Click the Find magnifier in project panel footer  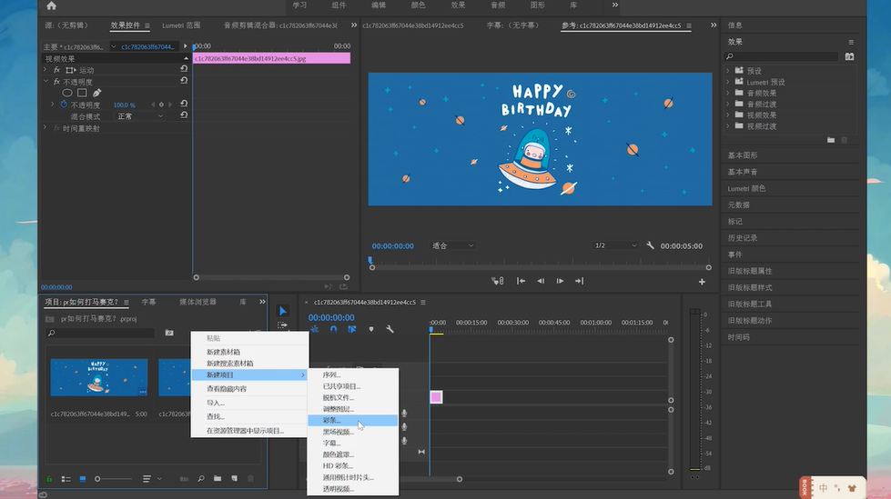(201, 479)
